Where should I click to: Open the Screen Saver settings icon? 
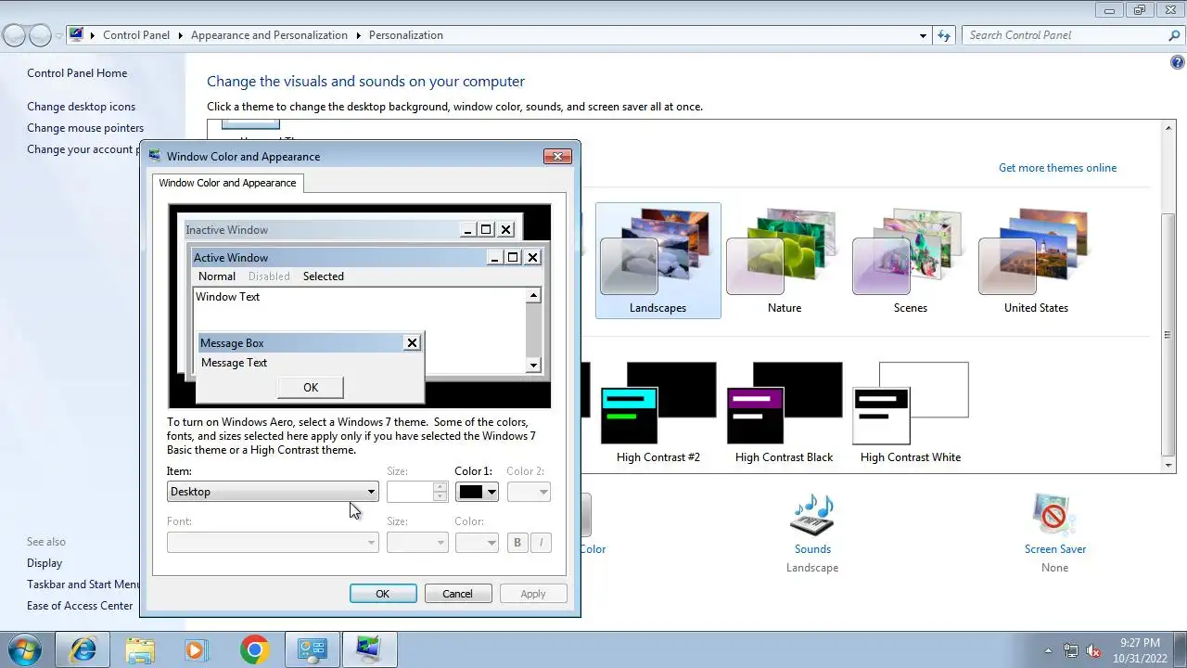pos(1054,516)
